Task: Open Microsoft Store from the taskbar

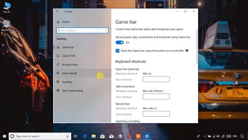Action: (102, 136)
